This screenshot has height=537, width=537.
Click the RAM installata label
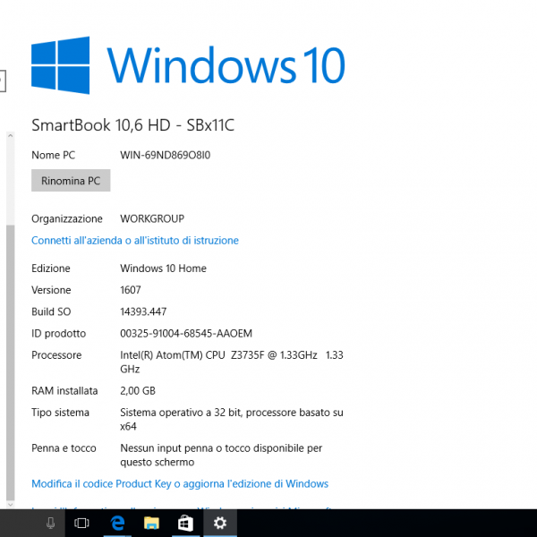[64, 391]
